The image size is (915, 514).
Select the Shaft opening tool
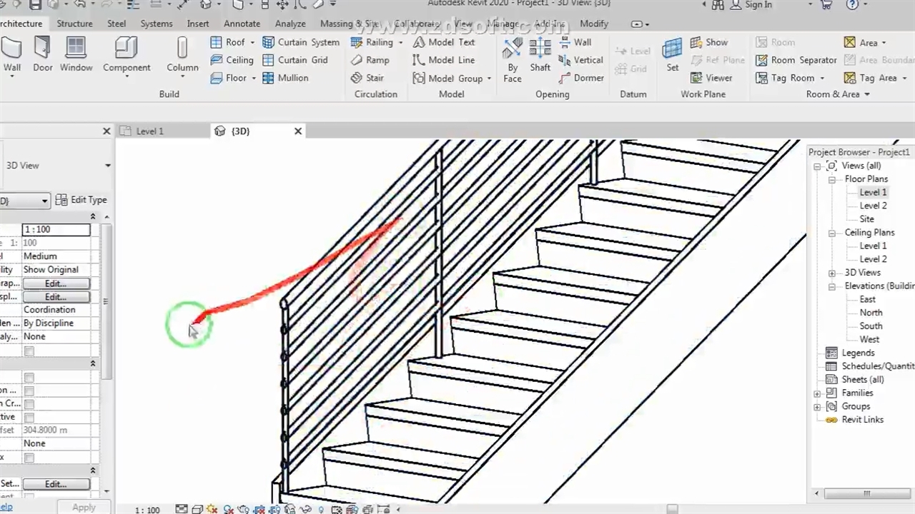(540, 54)
